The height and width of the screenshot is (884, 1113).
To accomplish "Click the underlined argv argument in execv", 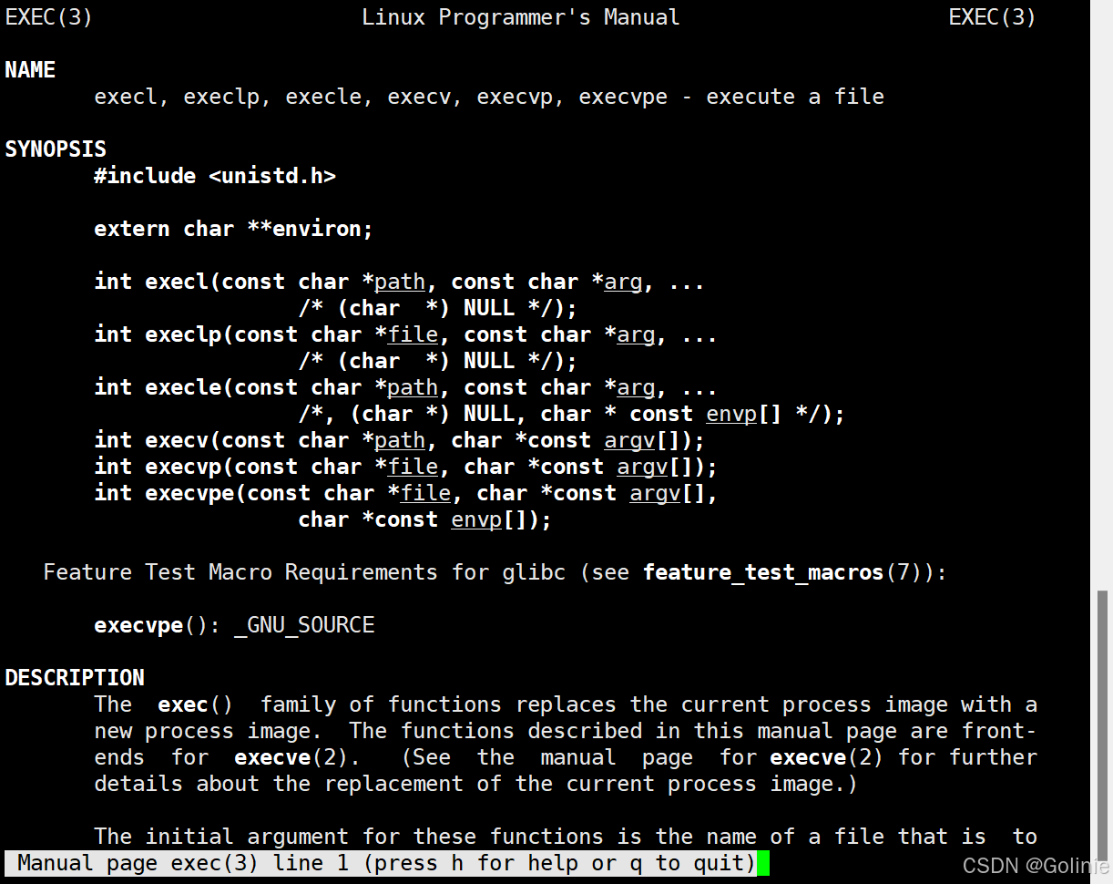I will 629,441.
